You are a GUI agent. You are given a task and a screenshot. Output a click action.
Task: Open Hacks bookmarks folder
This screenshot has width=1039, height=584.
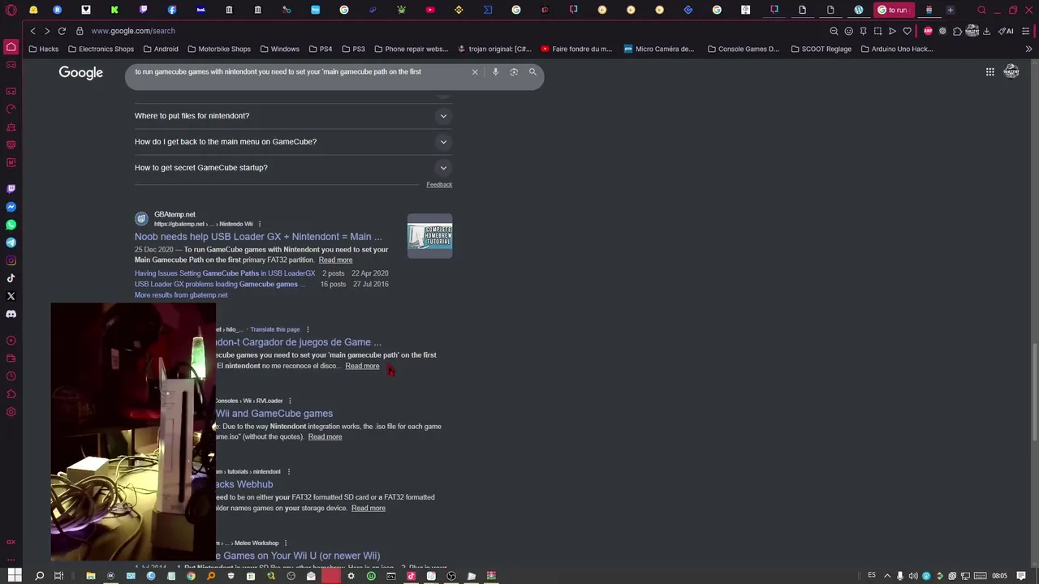coord(44,49)
